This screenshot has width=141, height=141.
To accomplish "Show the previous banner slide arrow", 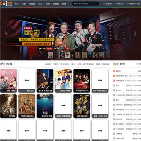I will (x=6, y=34).
